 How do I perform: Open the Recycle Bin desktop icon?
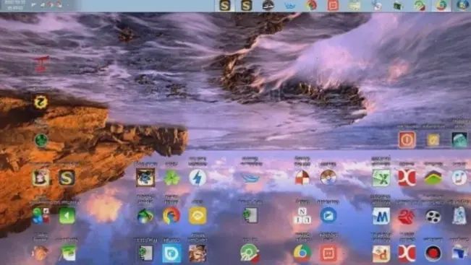(x=459, y=215)
